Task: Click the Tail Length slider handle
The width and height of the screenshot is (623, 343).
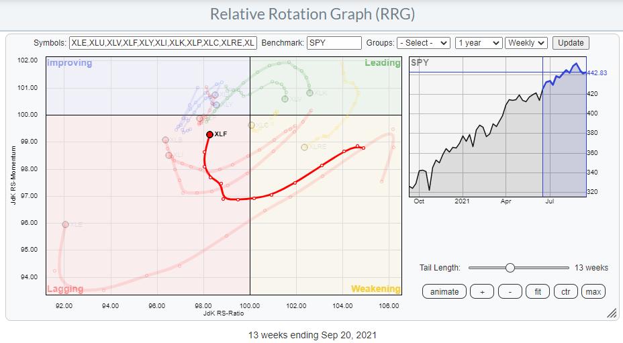Action: [510, 268]
